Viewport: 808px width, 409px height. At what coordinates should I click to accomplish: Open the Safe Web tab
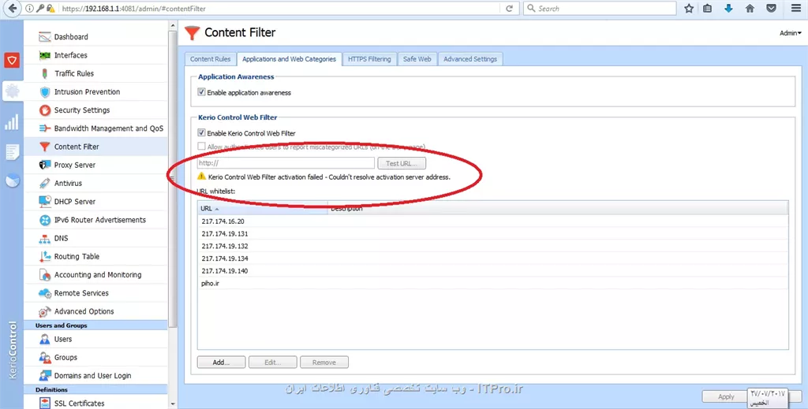coord(417,59)
